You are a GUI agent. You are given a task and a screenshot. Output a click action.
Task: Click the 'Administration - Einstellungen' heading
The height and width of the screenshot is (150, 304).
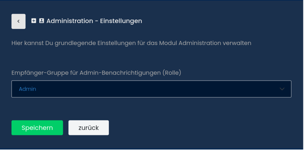[94, 21]
